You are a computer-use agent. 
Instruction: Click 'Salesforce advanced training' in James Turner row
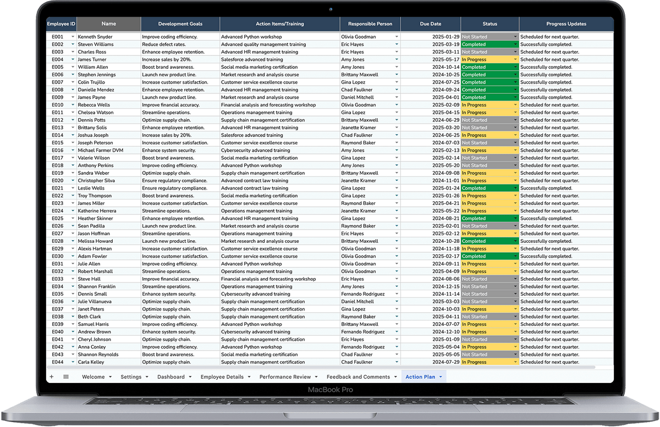(280, 59)
